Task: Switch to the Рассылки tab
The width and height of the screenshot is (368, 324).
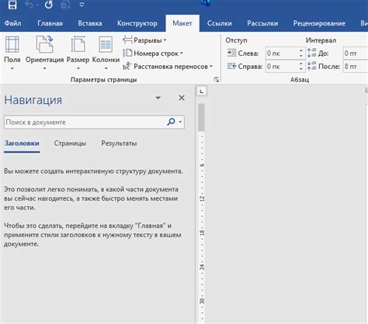Action: click(x=262, y=23)
